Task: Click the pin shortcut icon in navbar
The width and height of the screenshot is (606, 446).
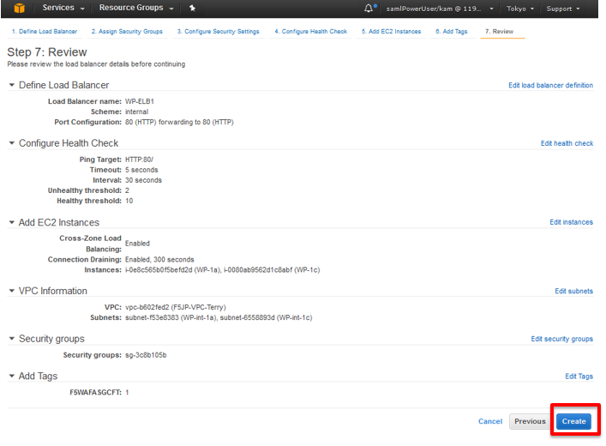Action: 192,8
